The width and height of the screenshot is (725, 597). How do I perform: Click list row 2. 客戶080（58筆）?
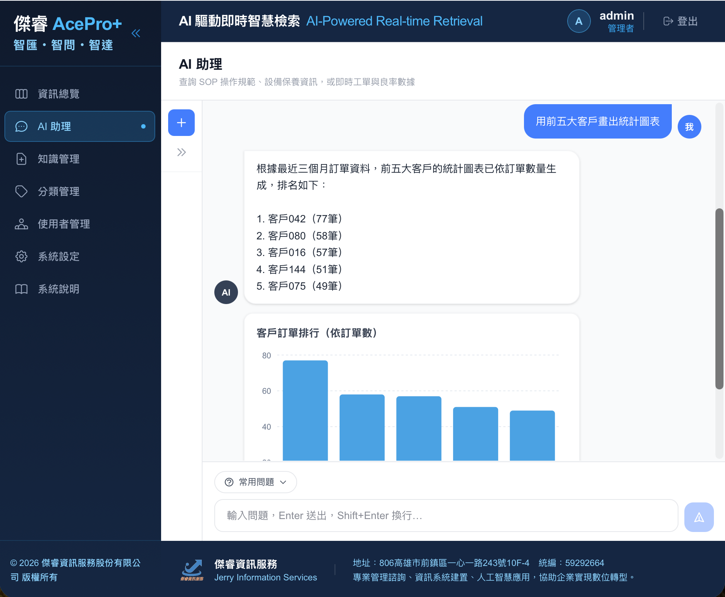(x=300, y=236)
